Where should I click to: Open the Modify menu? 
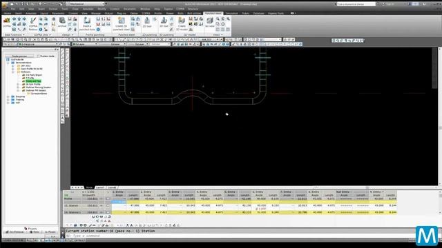(102, 9)
